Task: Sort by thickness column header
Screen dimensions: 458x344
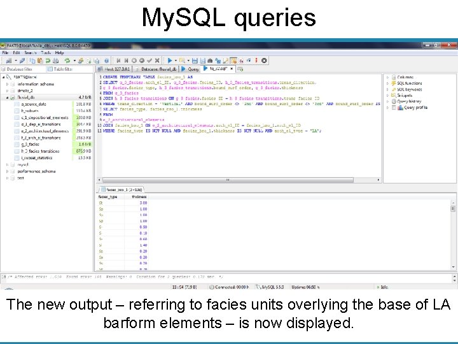Action: pos(136,197)
